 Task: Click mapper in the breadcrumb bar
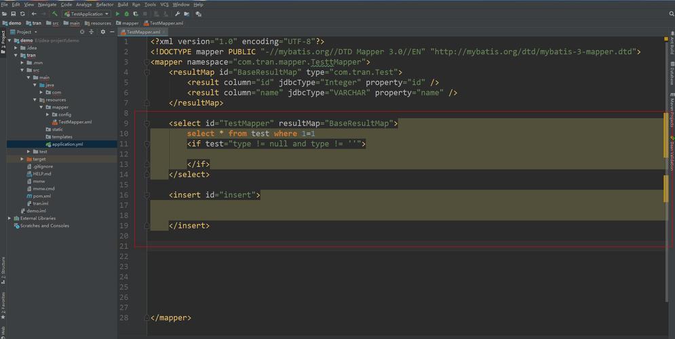point(128,23)
